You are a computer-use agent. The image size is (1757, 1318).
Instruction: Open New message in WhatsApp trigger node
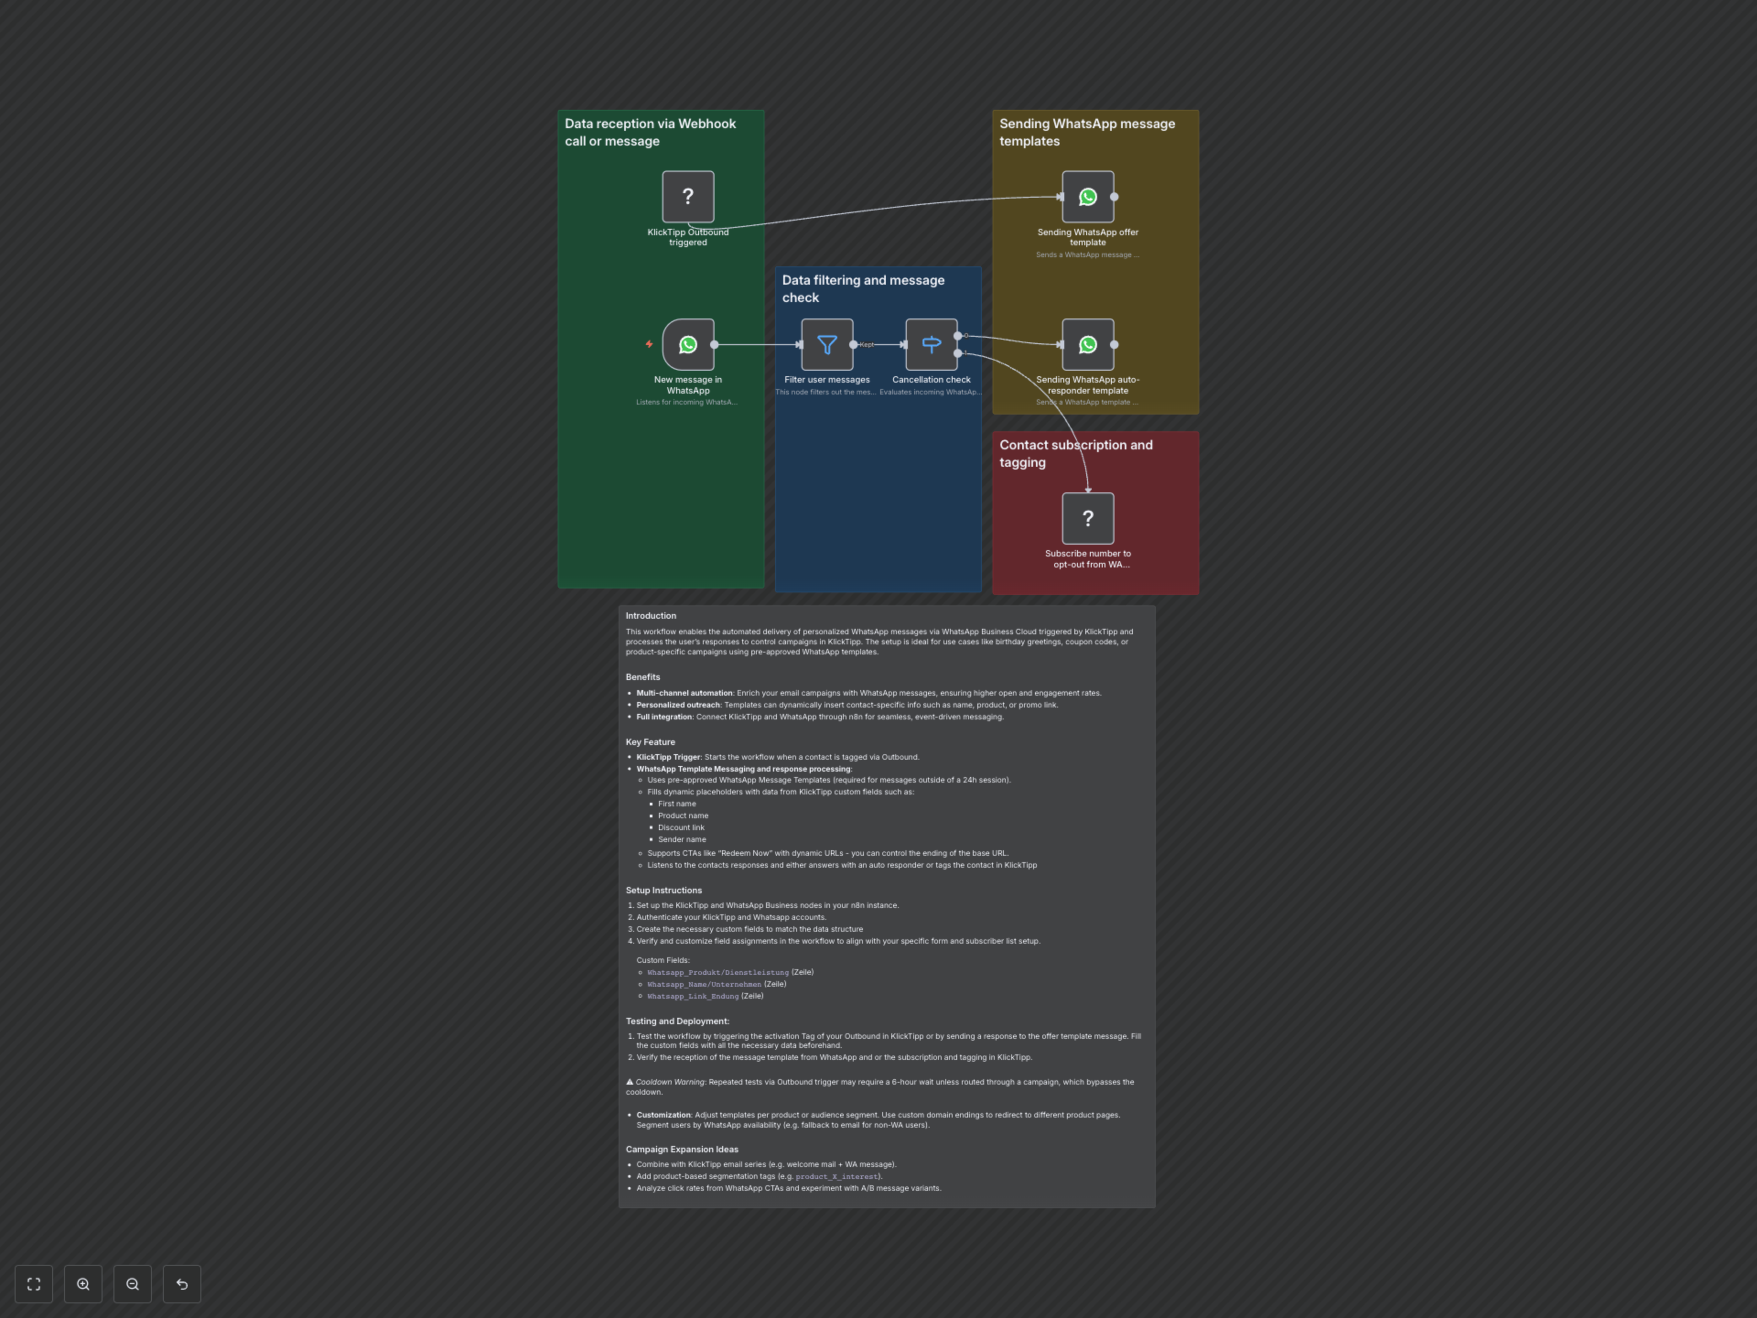click(x=688, y=344)
